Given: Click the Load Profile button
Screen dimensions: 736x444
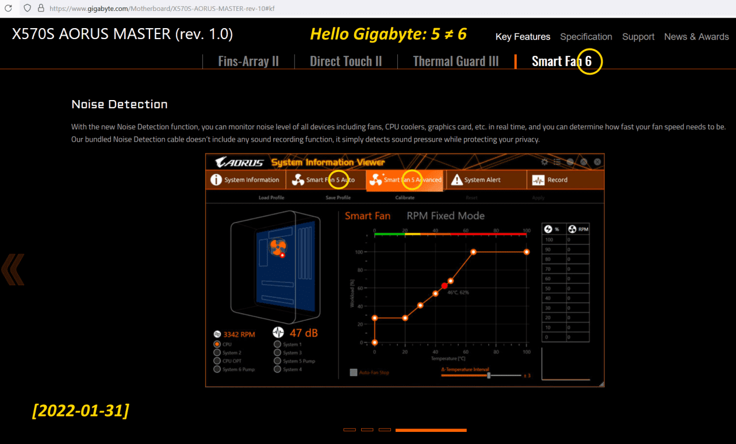Looking at the screenshot, I should [271, 197].
